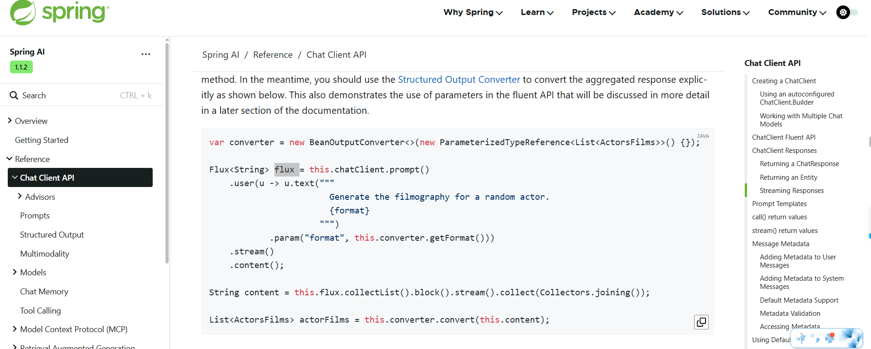The height and width of the screenshot is (349, 871).
Task: Copy the Java code snippet
Action: [x=701, y=322]
